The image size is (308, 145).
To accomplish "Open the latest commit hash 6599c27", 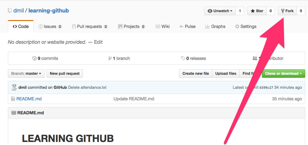I will 266,88.
